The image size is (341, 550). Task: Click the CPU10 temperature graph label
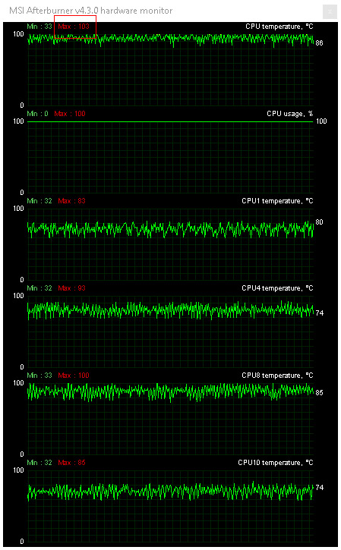276,463
